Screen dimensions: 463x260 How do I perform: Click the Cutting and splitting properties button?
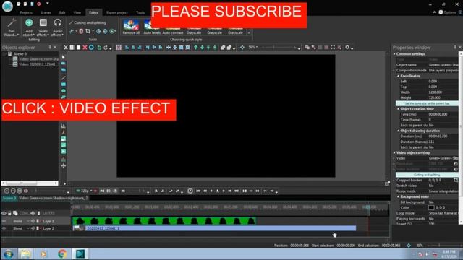tap(427, 175)
